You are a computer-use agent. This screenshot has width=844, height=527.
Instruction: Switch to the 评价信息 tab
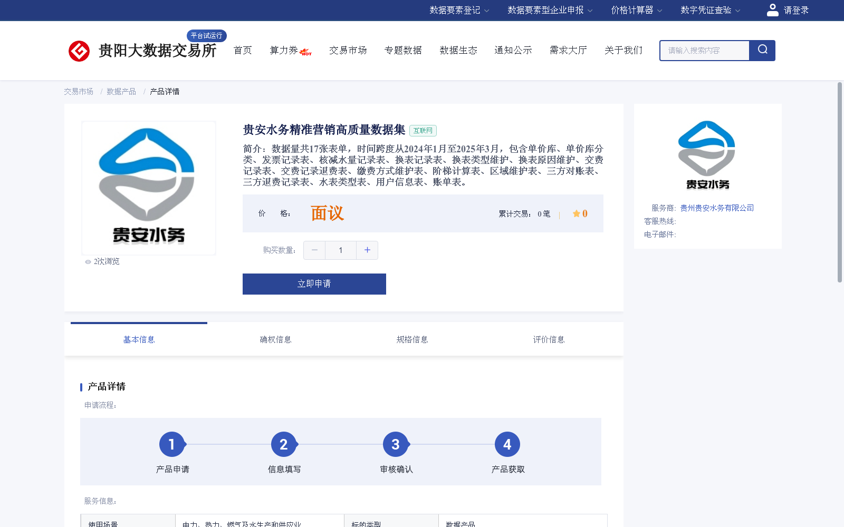(549, 340)
